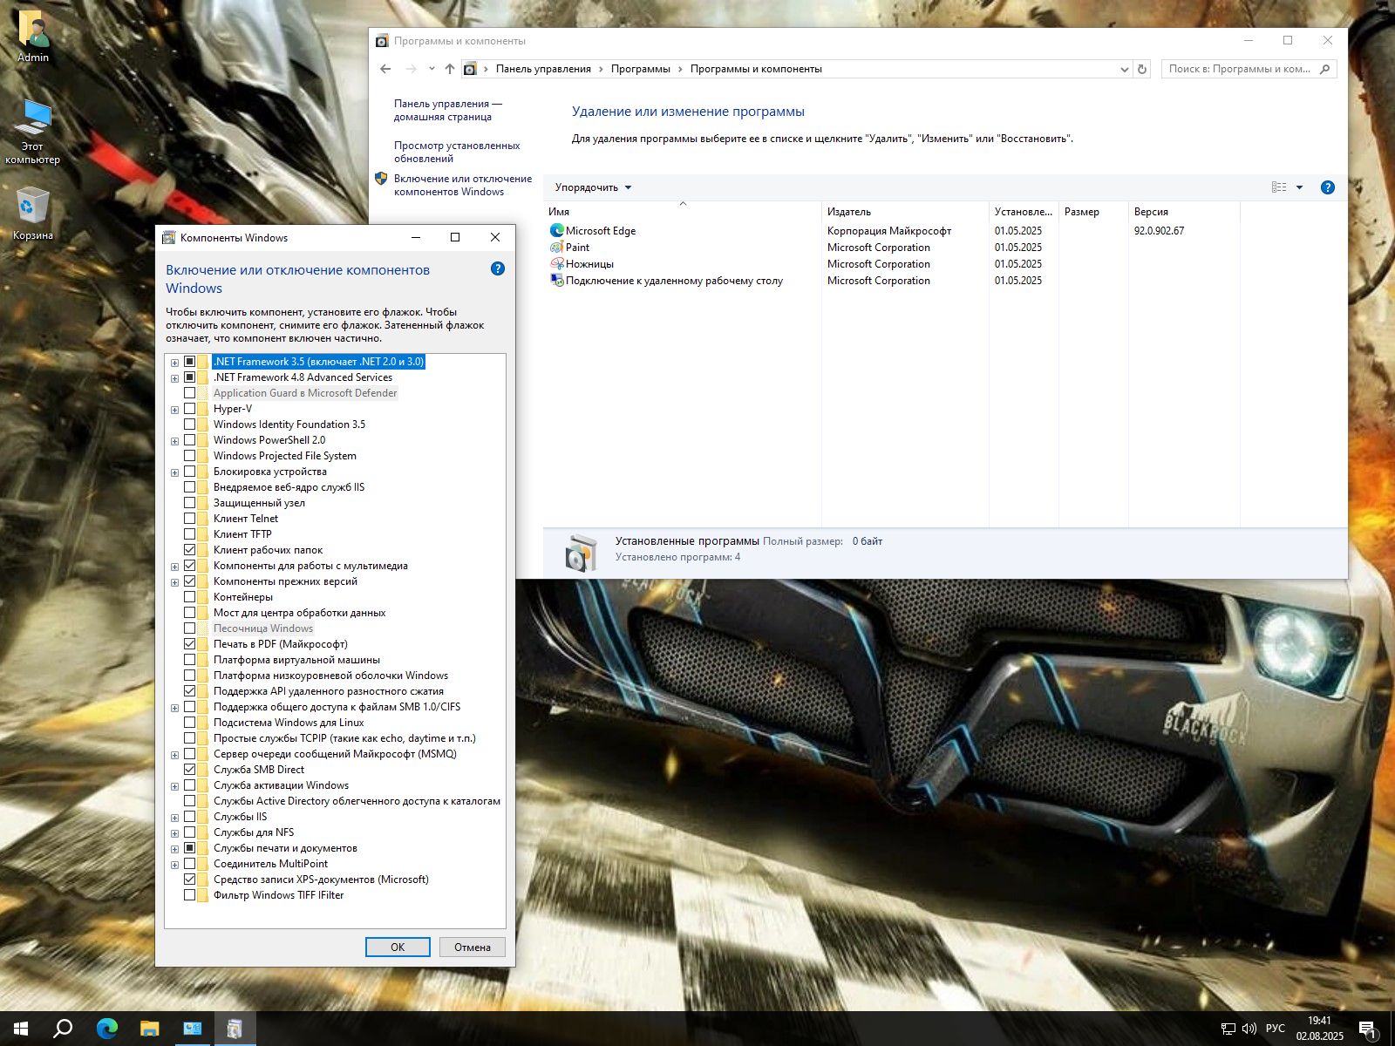Sort programs by Установлено column
Screen dimensions: 1395x1046
click(x=1024, y=212)
